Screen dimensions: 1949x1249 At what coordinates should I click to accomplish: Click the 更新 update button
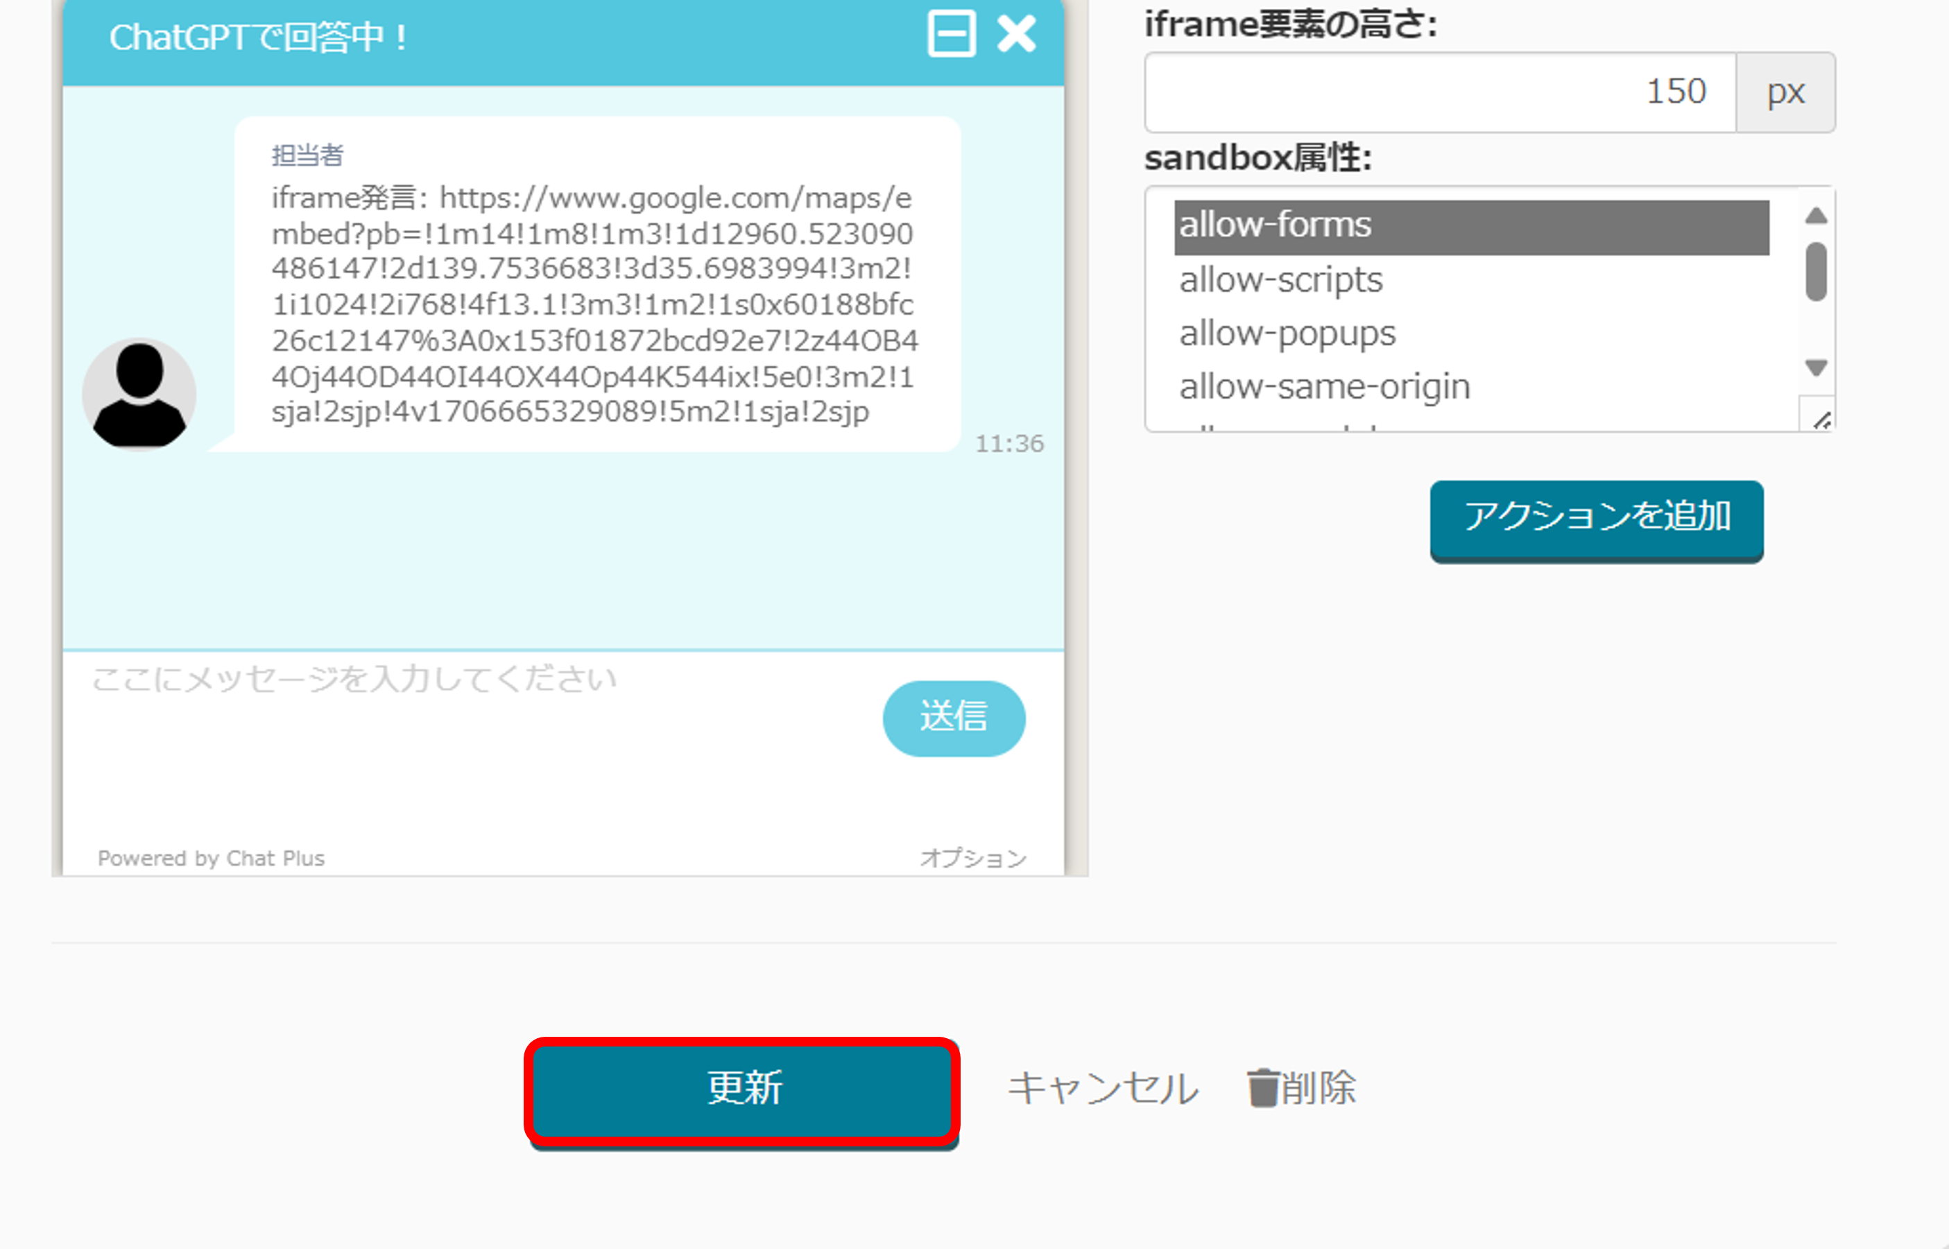[x=743, y=1089]
